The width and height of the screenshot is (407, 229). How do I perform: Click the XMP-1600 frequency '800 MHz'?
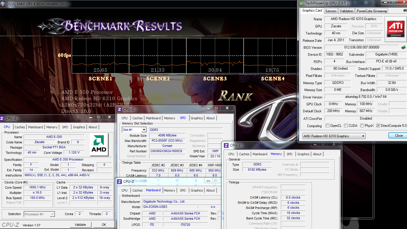click(x=214, y=171)
